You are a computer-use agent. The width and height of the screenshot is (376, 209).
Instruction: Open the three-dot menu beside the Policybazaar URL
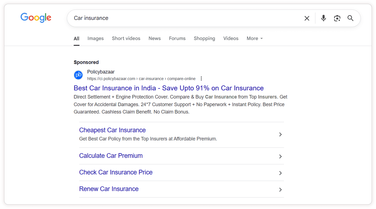click(x=201, y=79)
